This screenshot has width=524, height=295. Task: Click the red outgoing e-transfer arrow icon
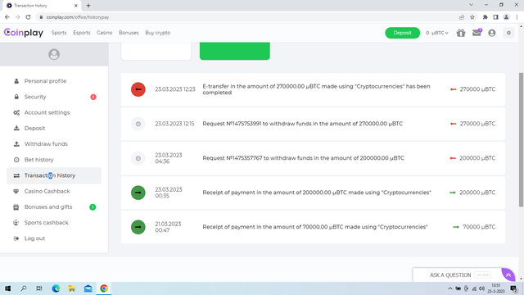pyautogui.click(x=138, y=89)
